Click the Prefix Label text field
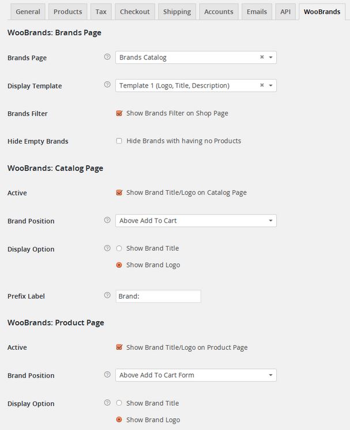This screenshot has height=430, width=350. [158, 296]
